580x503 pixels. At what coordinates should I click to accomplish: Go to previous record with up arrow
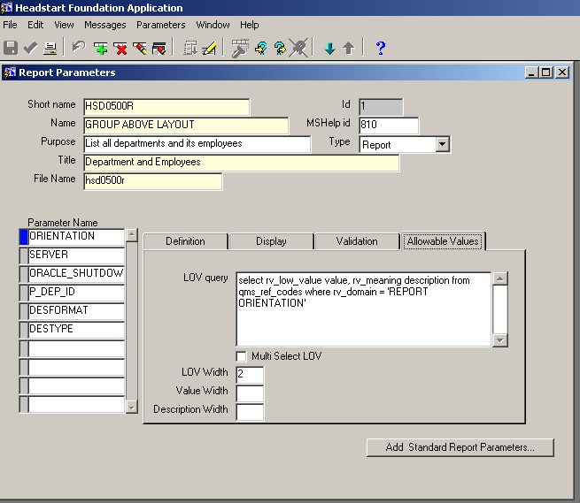(x=348, y=49)
